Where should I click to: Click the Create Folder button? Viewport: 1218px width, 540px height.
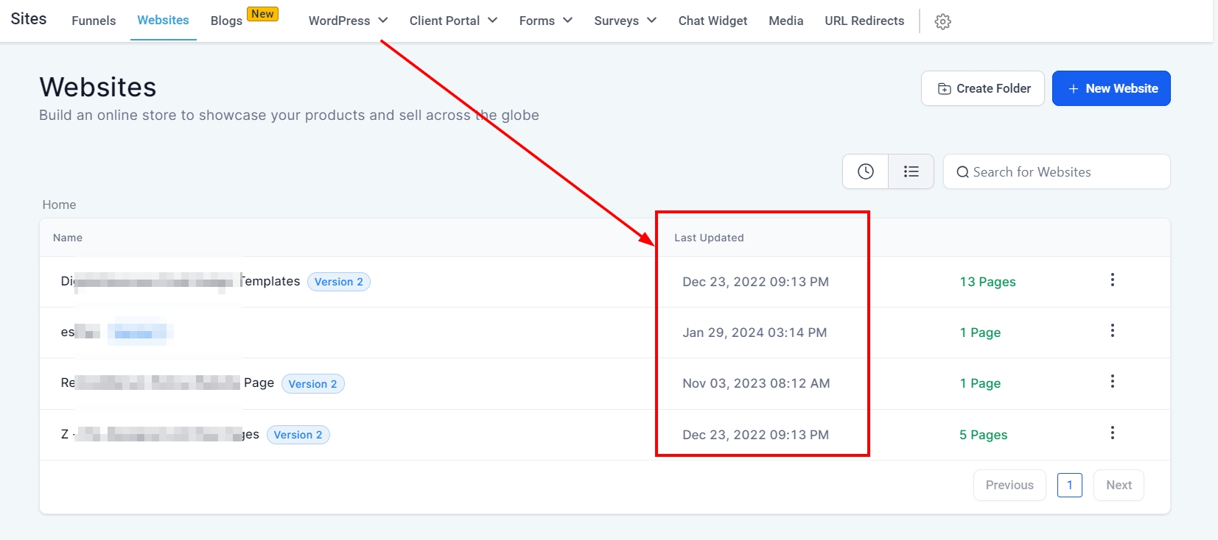coord(982,88)
